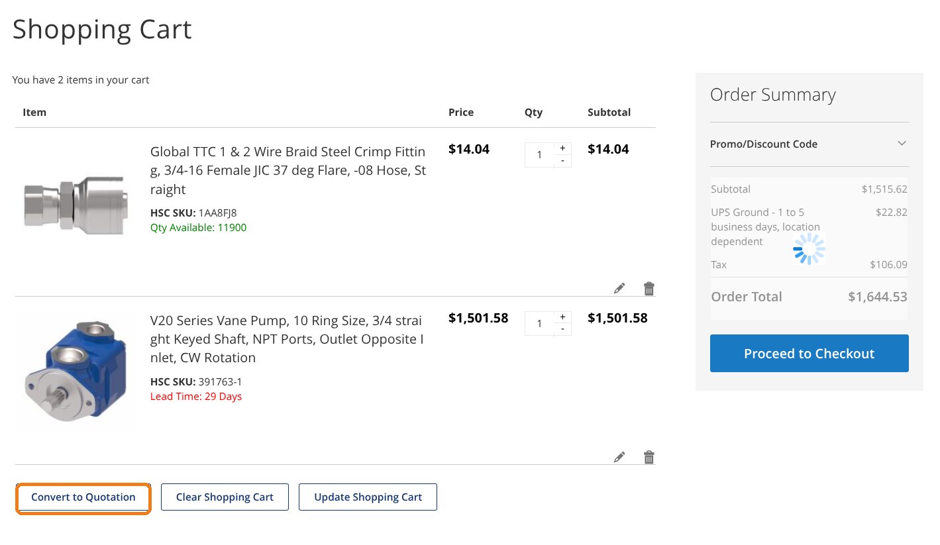View the crimp fitting product image
This screenshot has width=940, height=545.
pos(74,205)
